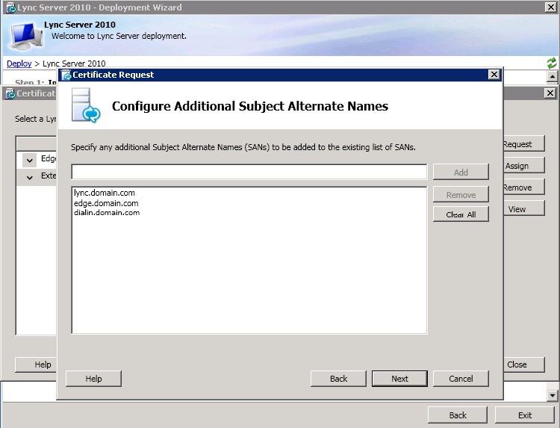Screen dimensions: 560x428
Task: Click the Exit button of Deployment Wizard
Action: (x=525, y=415)
